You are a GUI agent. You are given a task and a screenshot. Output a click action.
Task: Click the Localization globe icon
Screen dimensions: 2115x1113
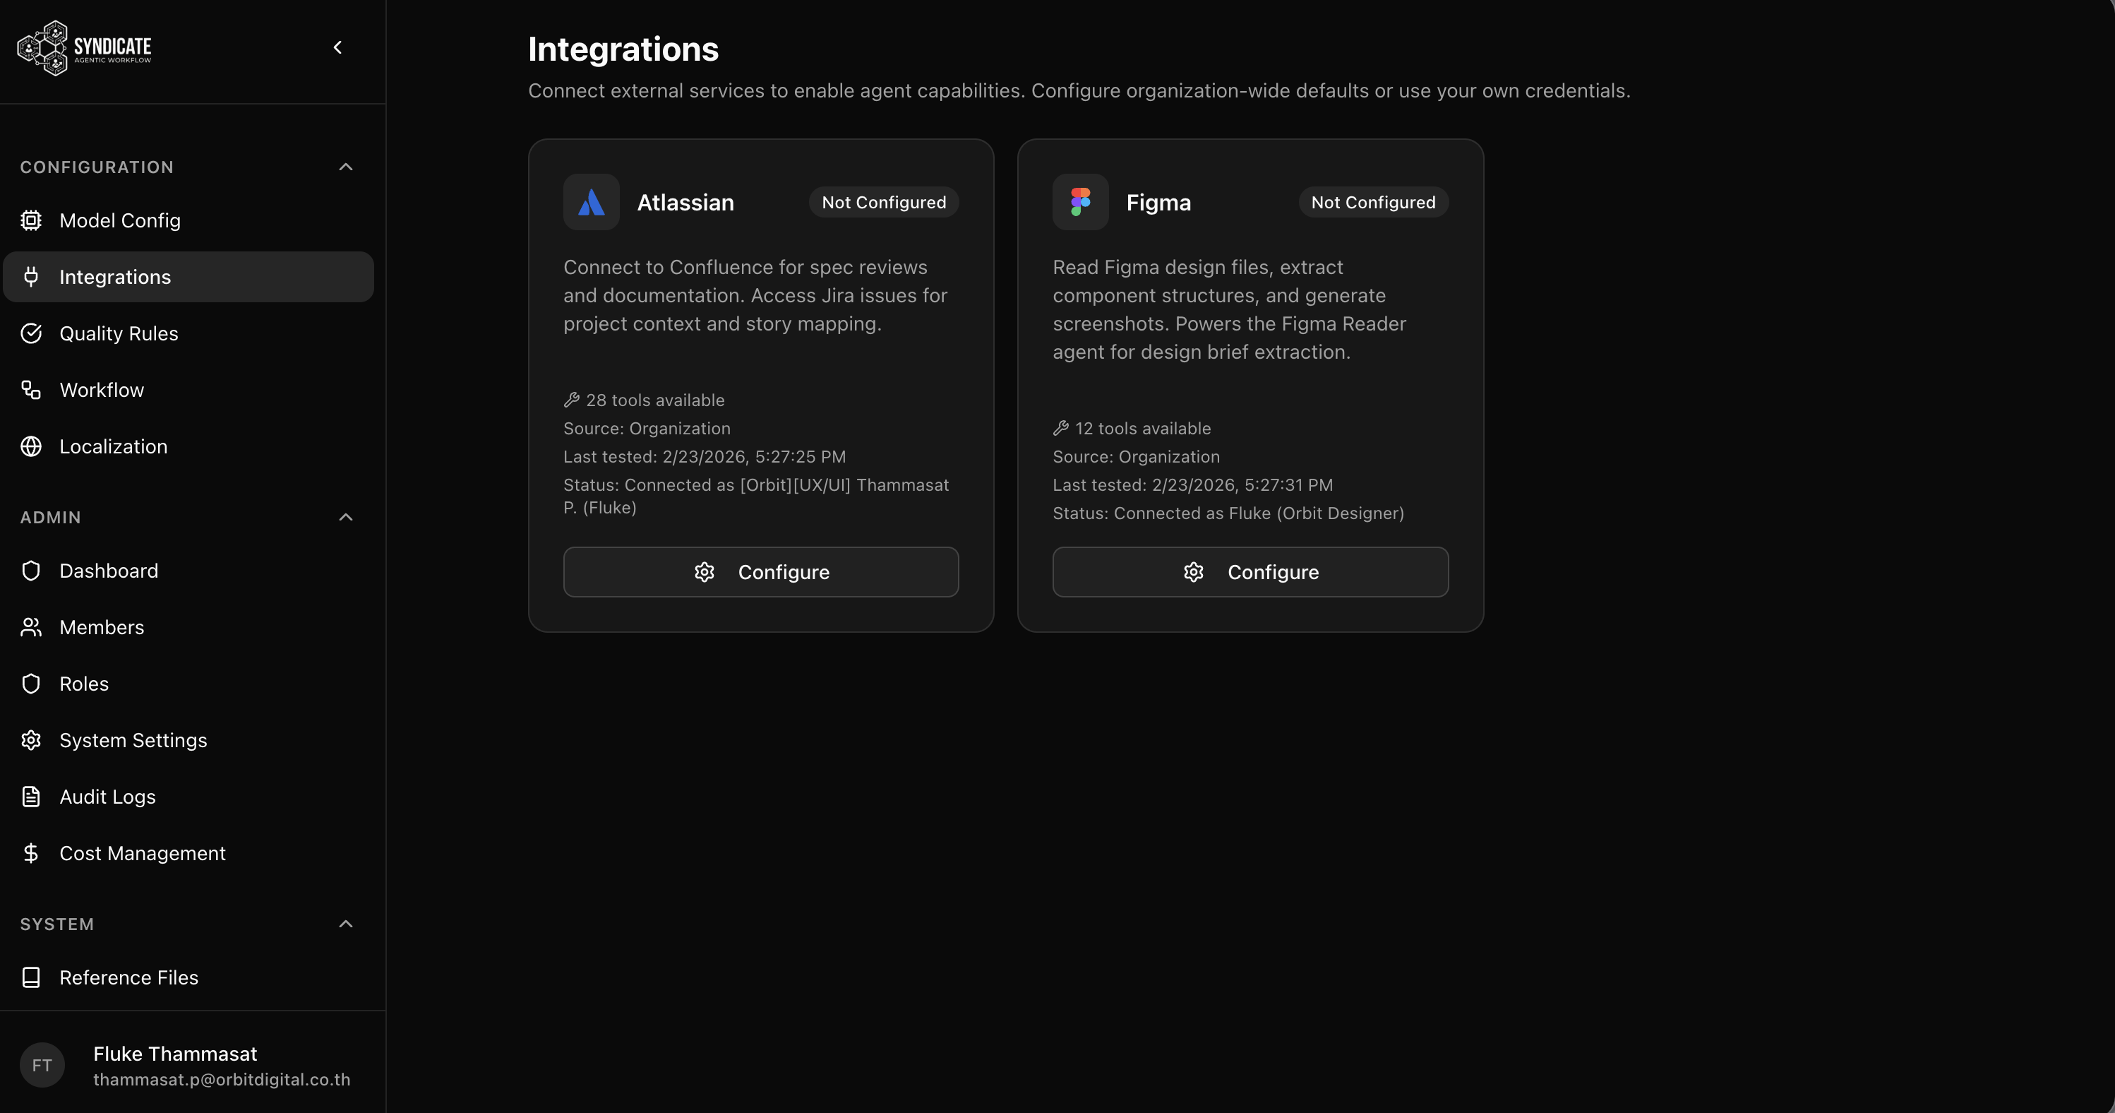pyautogui.click(x=31, y=446)
